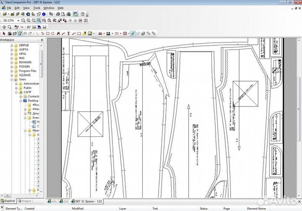The image size is (302, 211).
Task: Collapse the Users folder in Workspace tree
Action: tap(12, 79)
